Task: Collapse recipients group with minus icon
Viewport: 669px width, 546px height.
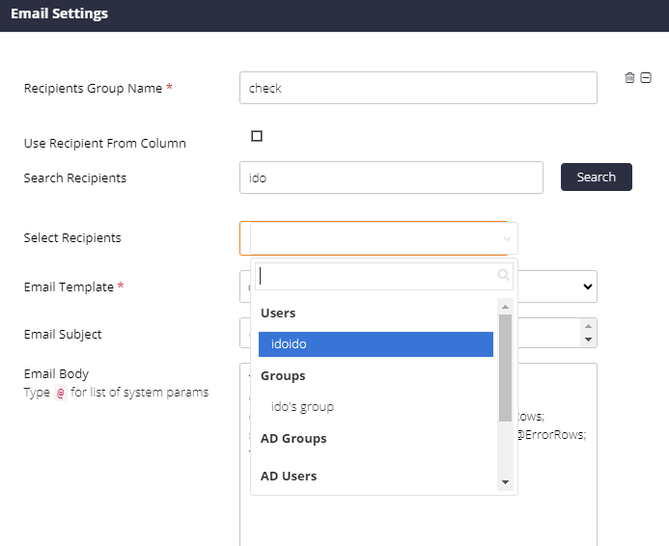Action: click(646, 77)
